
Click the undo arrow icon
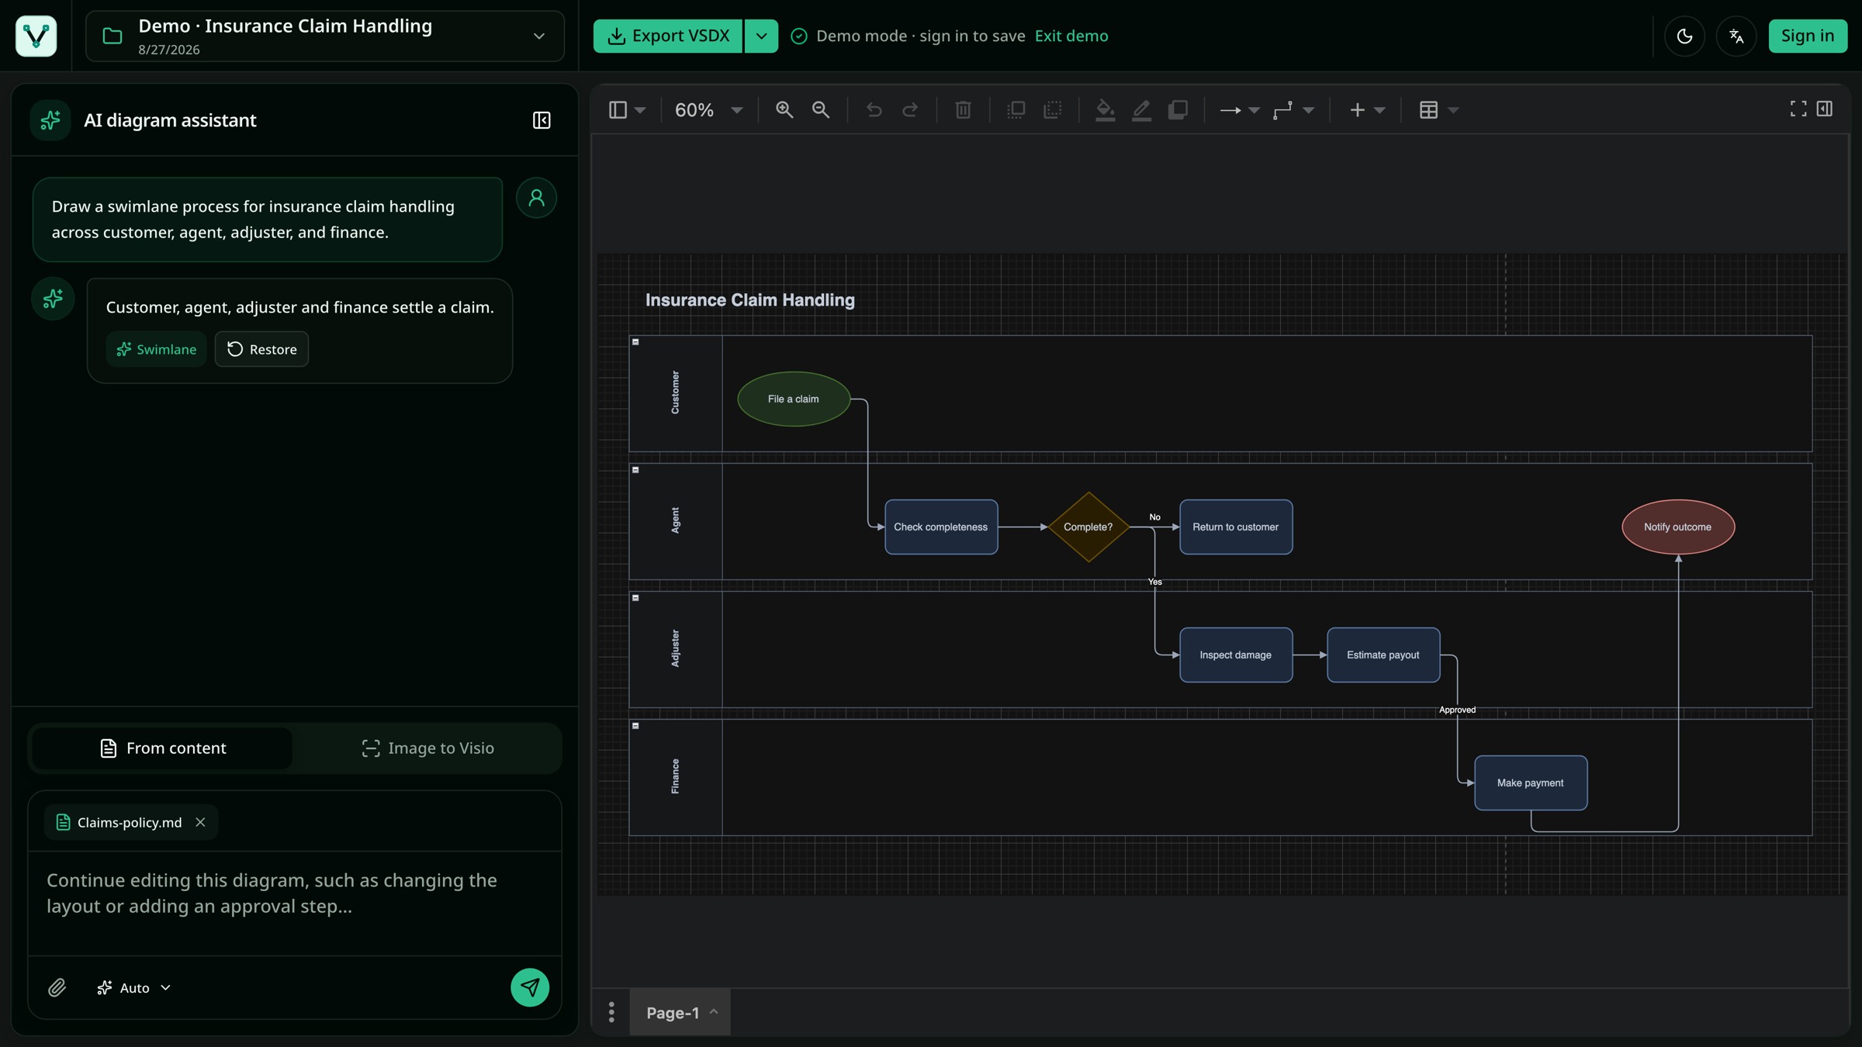point(874,110)
